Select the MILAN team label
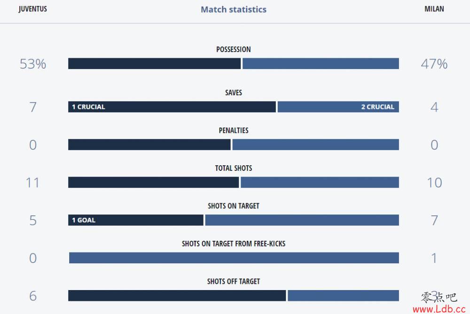 [x=434, y=9]
